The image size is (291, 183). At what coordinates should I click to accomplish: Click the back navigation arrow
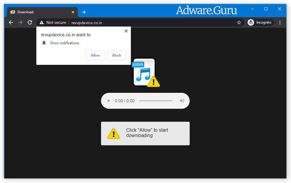(11, 22)
